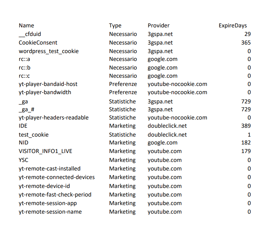Select the __cfduid cookie name
This screenshot has width=273, height=228.
click(x=30, y=34)
